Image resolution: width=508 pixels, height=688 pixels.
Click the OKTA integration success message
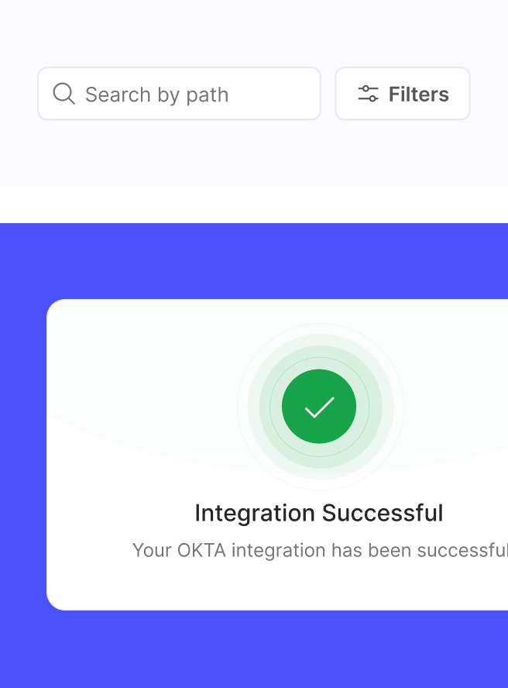tap(319, 550)
